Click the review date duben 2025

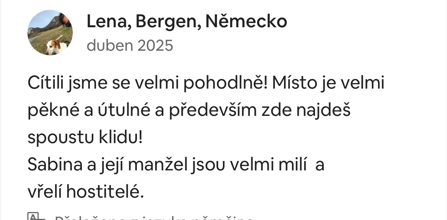130,45
